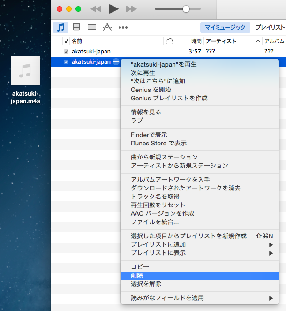Screen dimensions: 286x311
Task: Open the more libraries ellipsis in toolbar
Action: pyautogui.click(x=123, y=27)
